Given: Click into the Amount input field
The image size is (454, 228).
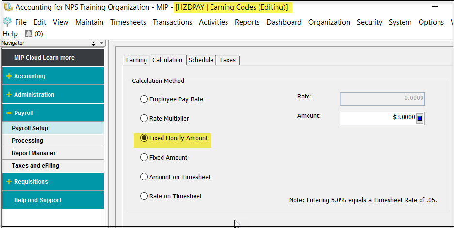Looking at the screenshot, I should pos(377,118).
